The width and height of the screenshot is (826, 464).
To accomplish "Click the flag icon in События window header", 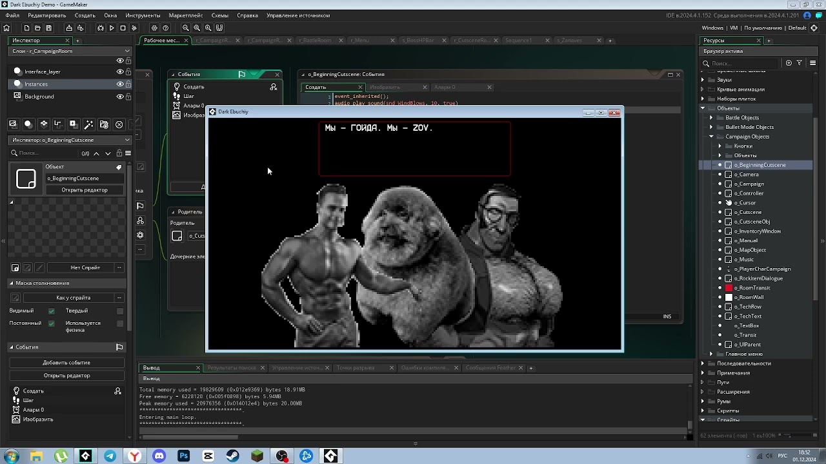I will [x=241, y=74].
